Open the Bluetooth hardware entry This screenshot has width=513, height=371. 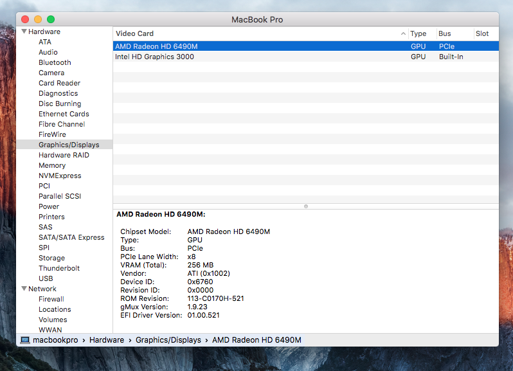pos(55,62)
